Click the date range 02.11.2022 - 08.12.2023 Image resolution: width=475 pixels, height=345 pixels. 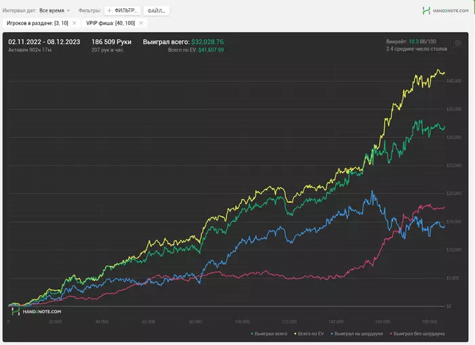[x=44, y=41]
